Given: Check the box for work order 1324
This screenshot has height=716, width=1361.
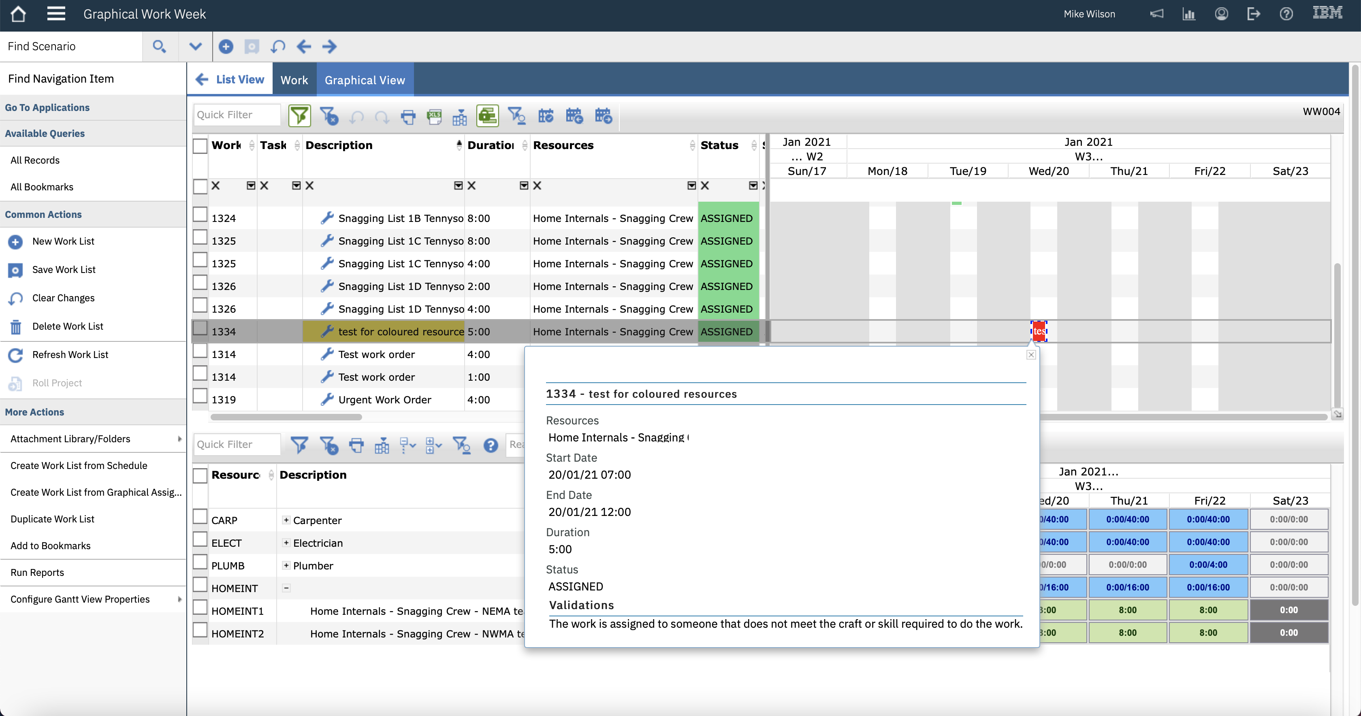Looking at the screenshot, I should click(200, 215).
